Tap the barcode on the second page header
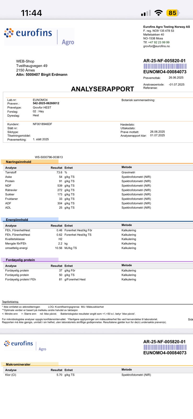Image resolution: width=193 pixels, height=419 pixels. coord(165,348)
